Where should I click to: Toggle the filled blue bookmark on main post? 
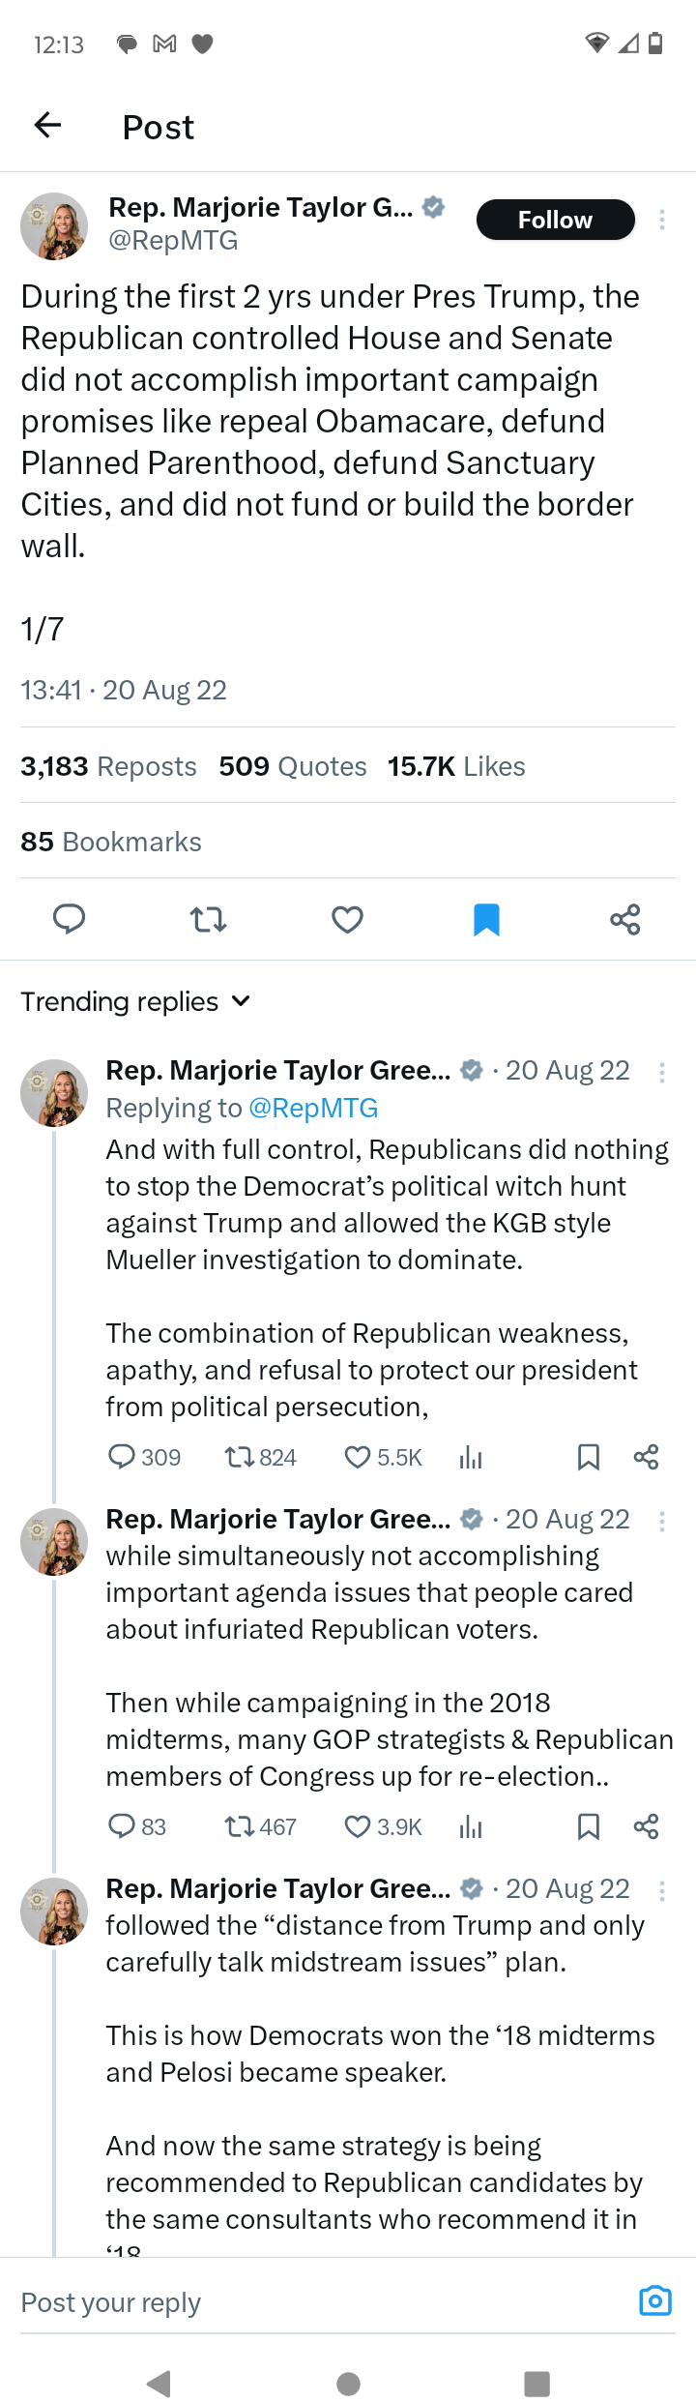pos(486,918)
